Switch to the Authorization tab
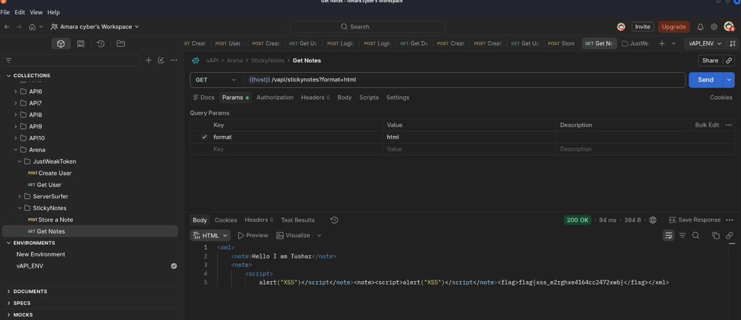This screenshot has width=741, height=320. (275, 97)
